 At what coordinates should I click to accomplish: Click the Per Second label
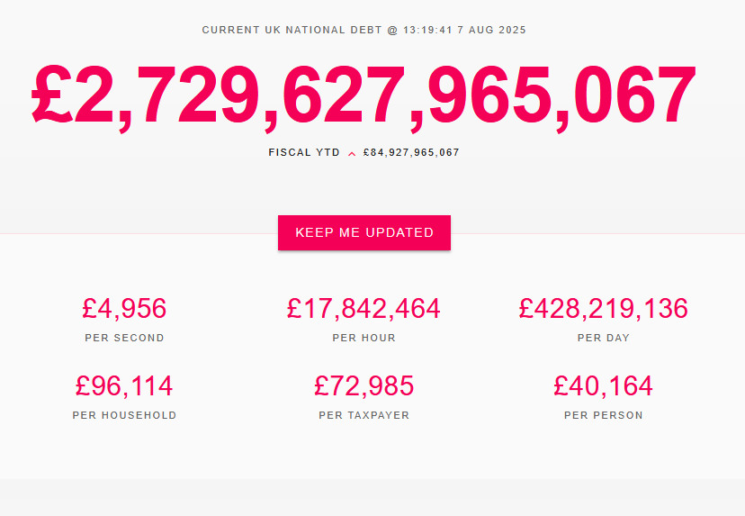click(124, 338)
